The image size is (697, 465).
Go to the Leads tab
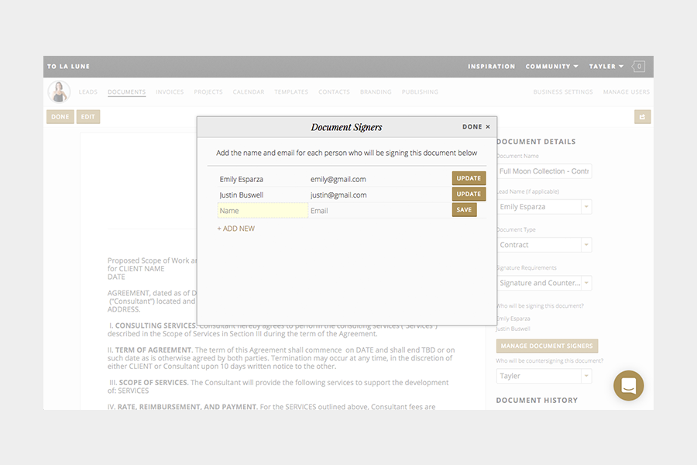pos(88,92)
